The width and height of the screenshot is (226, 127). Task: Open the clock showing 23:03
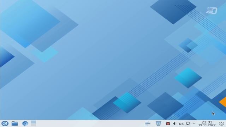(x=207, y=123)
